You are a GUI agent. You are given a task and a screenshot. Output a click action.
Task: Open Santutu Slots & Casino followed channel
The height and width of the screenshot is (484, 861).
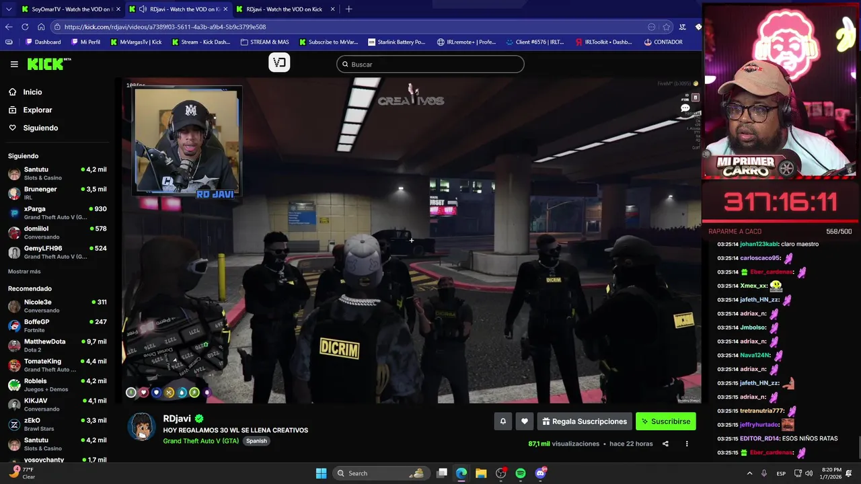click(x=57, y=173)
